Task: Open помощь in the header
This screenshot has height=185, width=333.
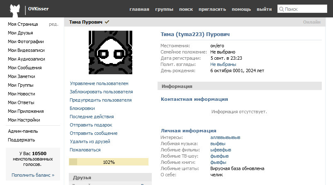Action: pyautogui.click(x=241, y=10)
